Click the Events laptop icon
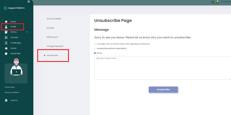The image size is (231, 115). (x=6, y=48)
